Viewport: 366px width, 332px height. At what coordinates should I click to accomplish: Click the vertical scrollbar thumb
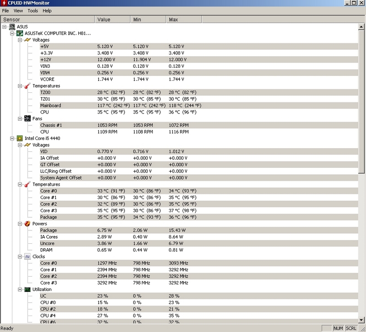tap(361, 102)
